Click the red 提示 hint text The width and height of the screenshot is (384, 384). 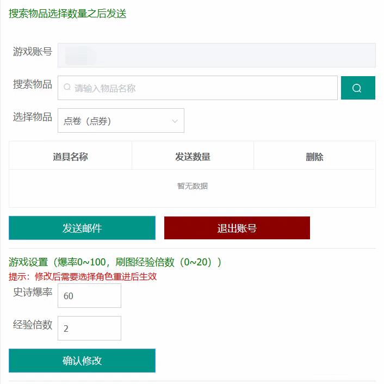coord(83,276)
